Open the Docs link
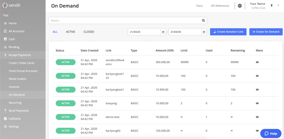 pyautogui.click(x=199, y=6)
